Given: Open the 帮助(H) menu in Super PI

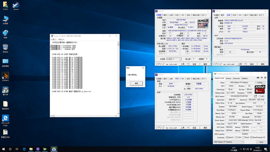Looking at the screenshot, I should pos(61,40).
